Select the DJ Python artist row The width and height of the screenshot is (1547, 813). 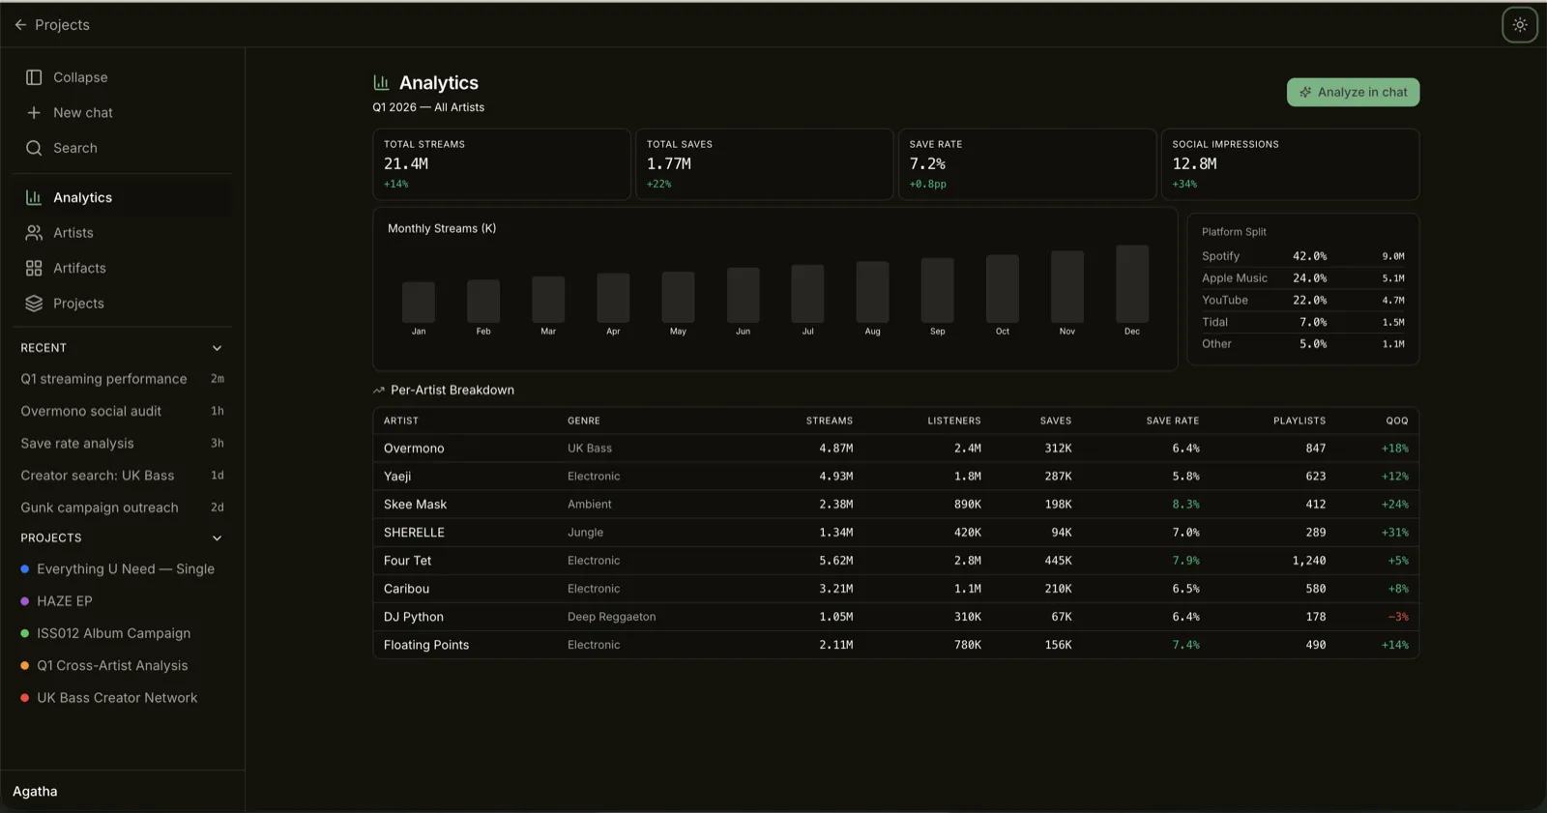[x=896, y=617]
